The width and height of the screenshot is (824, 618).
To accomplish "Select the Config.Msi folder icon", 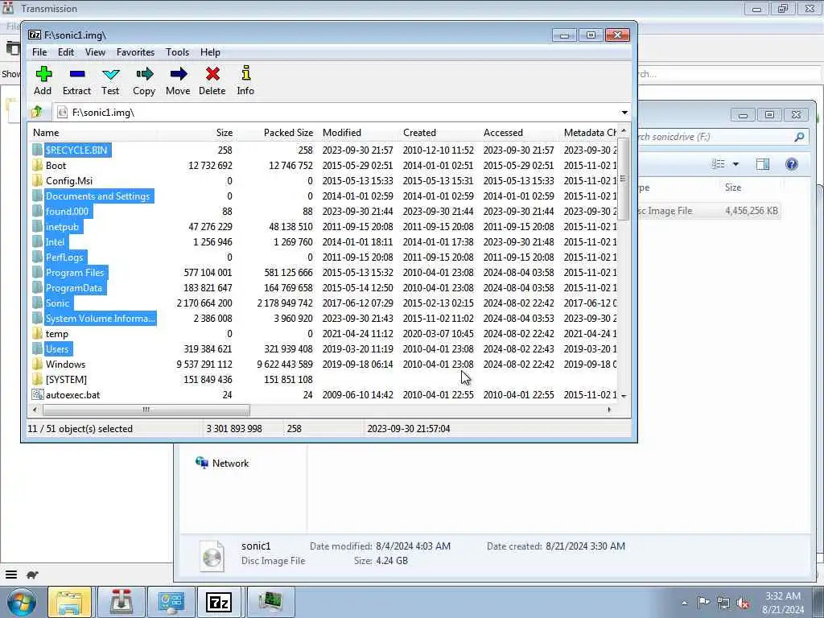I will click(37, 181).
